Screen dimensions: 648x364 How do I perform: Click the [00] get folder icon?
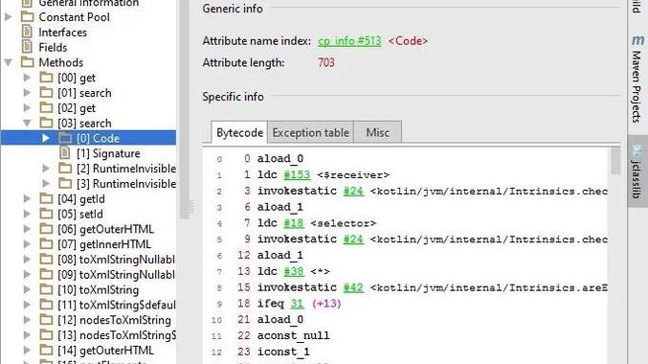coord(46,78)
